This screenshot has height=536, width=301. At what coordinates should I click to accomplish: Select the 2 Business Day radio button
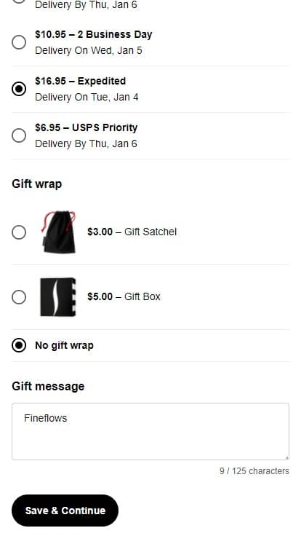[19, 42]
